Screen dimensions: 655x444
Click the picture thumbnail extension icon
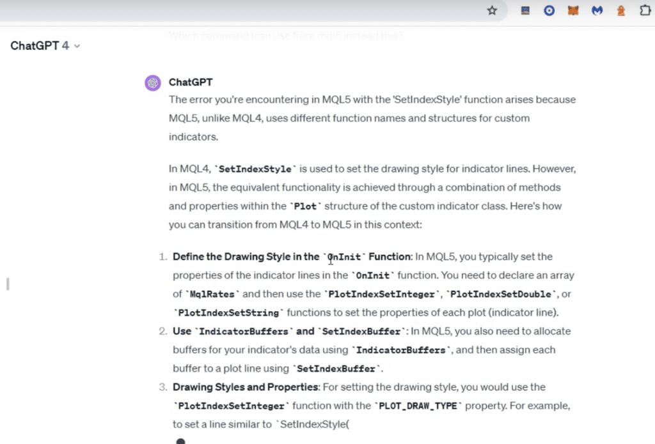click(525, 11)
